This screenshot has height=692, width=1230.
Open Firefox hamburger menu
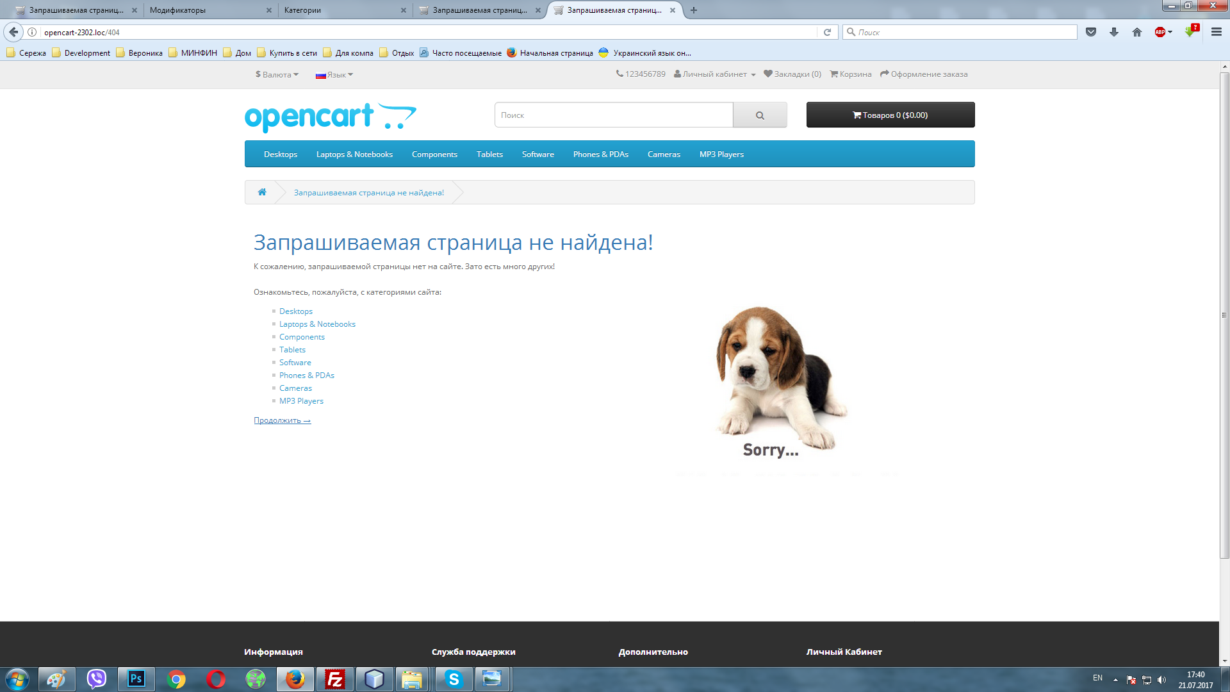[1216, 32]
